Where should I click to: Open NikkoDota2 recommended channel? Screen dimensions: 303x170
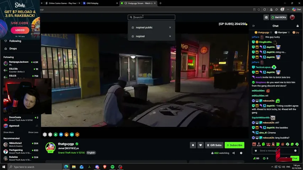21,144
